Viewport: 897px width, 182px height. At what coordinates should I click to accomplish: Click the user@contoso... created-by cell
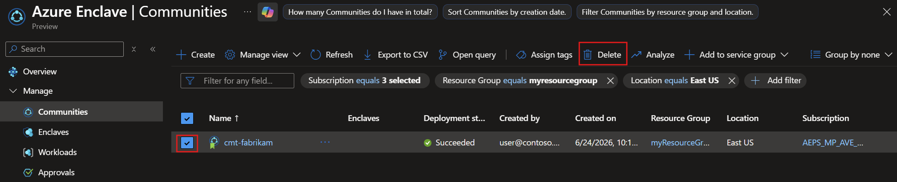[x=530, y=143]
